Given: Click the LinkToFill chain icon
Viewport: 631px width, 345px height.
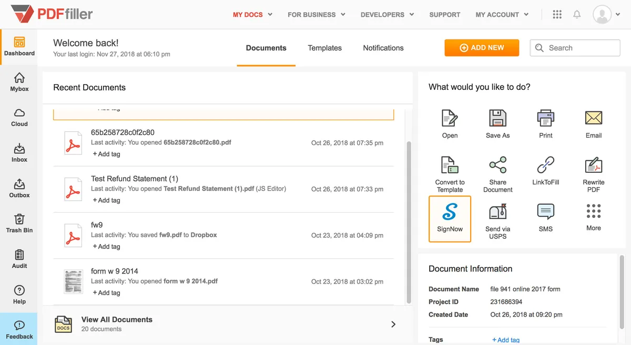Looking at the screenshot, I should pos(545,165).
